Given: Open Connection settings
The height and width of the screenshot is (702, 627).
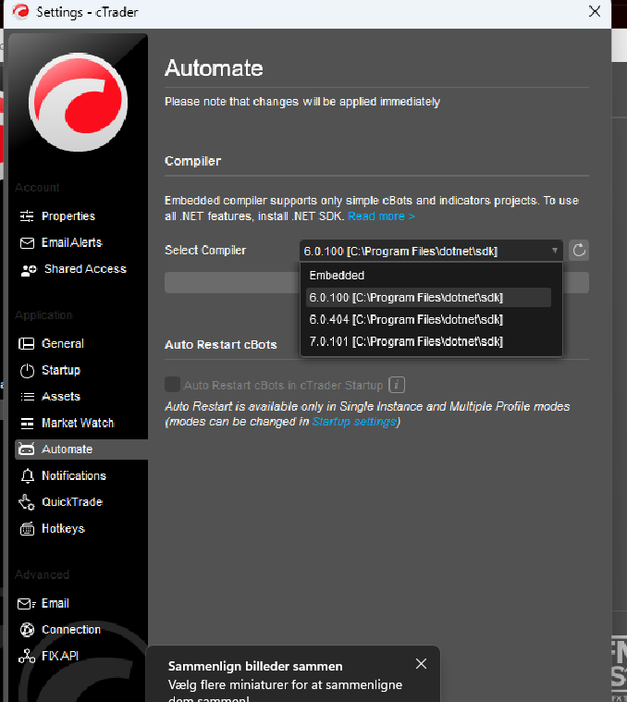Looking at the screenshot, I should tap(70, 630).
